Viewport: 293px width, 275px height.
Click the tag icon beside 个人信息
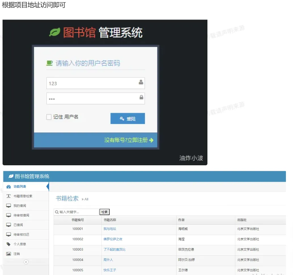point(9,244)
